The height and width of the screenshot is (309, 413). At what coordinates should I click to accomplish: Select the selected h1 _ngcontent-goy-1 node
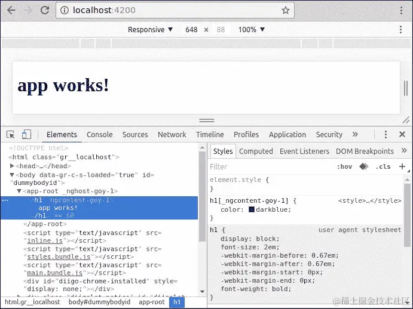click(99, 208)
